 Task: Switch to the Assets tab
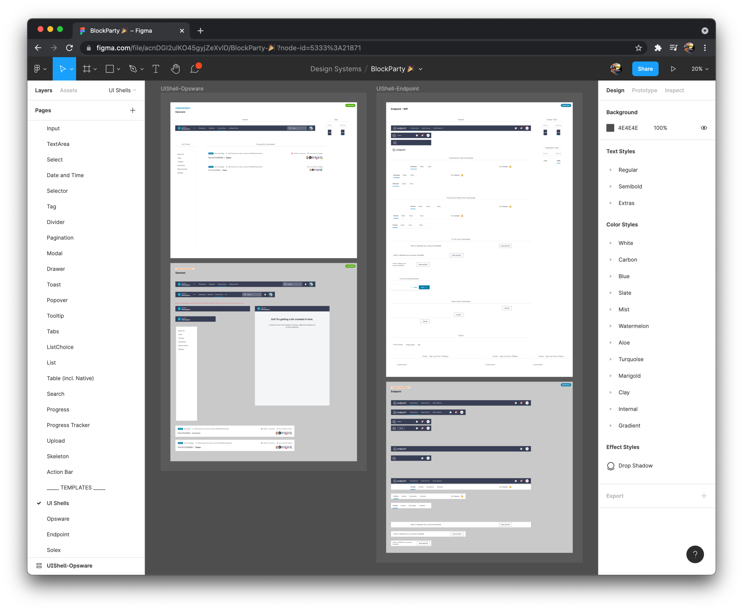click(x=68, y=90)
